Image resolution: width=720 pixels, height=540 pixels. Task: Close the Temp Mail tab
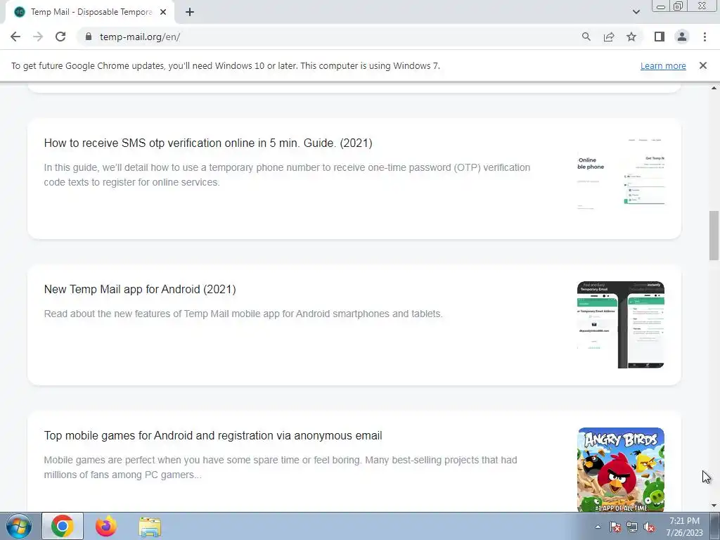point(163,12)
